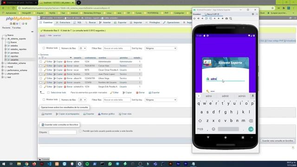Open Windows Start menu
This screenshot has width=297, height=167.
tap(3, 164)
